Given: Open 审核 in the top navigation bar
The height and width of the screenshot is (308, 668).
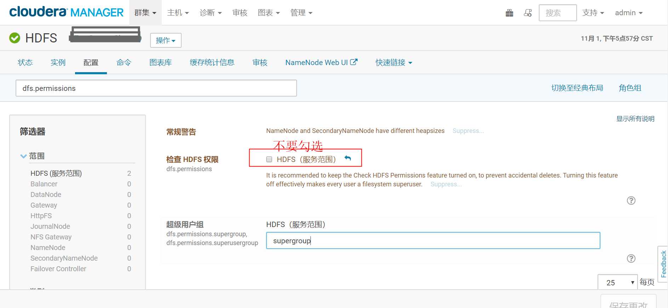Looking at the screenshot, I should pyautogui.click(x=240, y=13).
